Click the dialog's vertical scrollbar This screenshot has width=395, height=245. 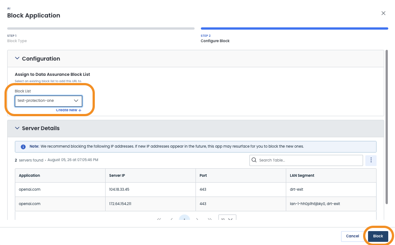[387, 127]
